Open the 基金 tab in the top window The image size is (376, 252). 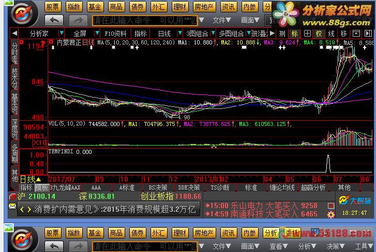pyautogui.click(x=95, y=7)
